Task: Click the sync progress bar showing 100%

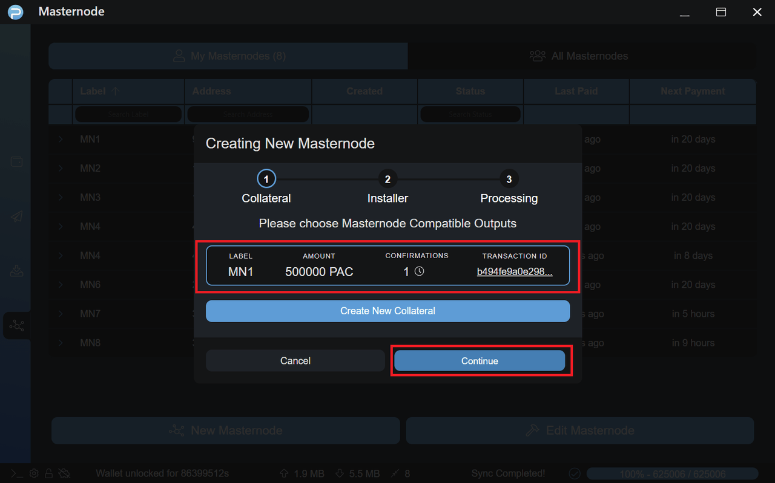Action: pos(672,474)
